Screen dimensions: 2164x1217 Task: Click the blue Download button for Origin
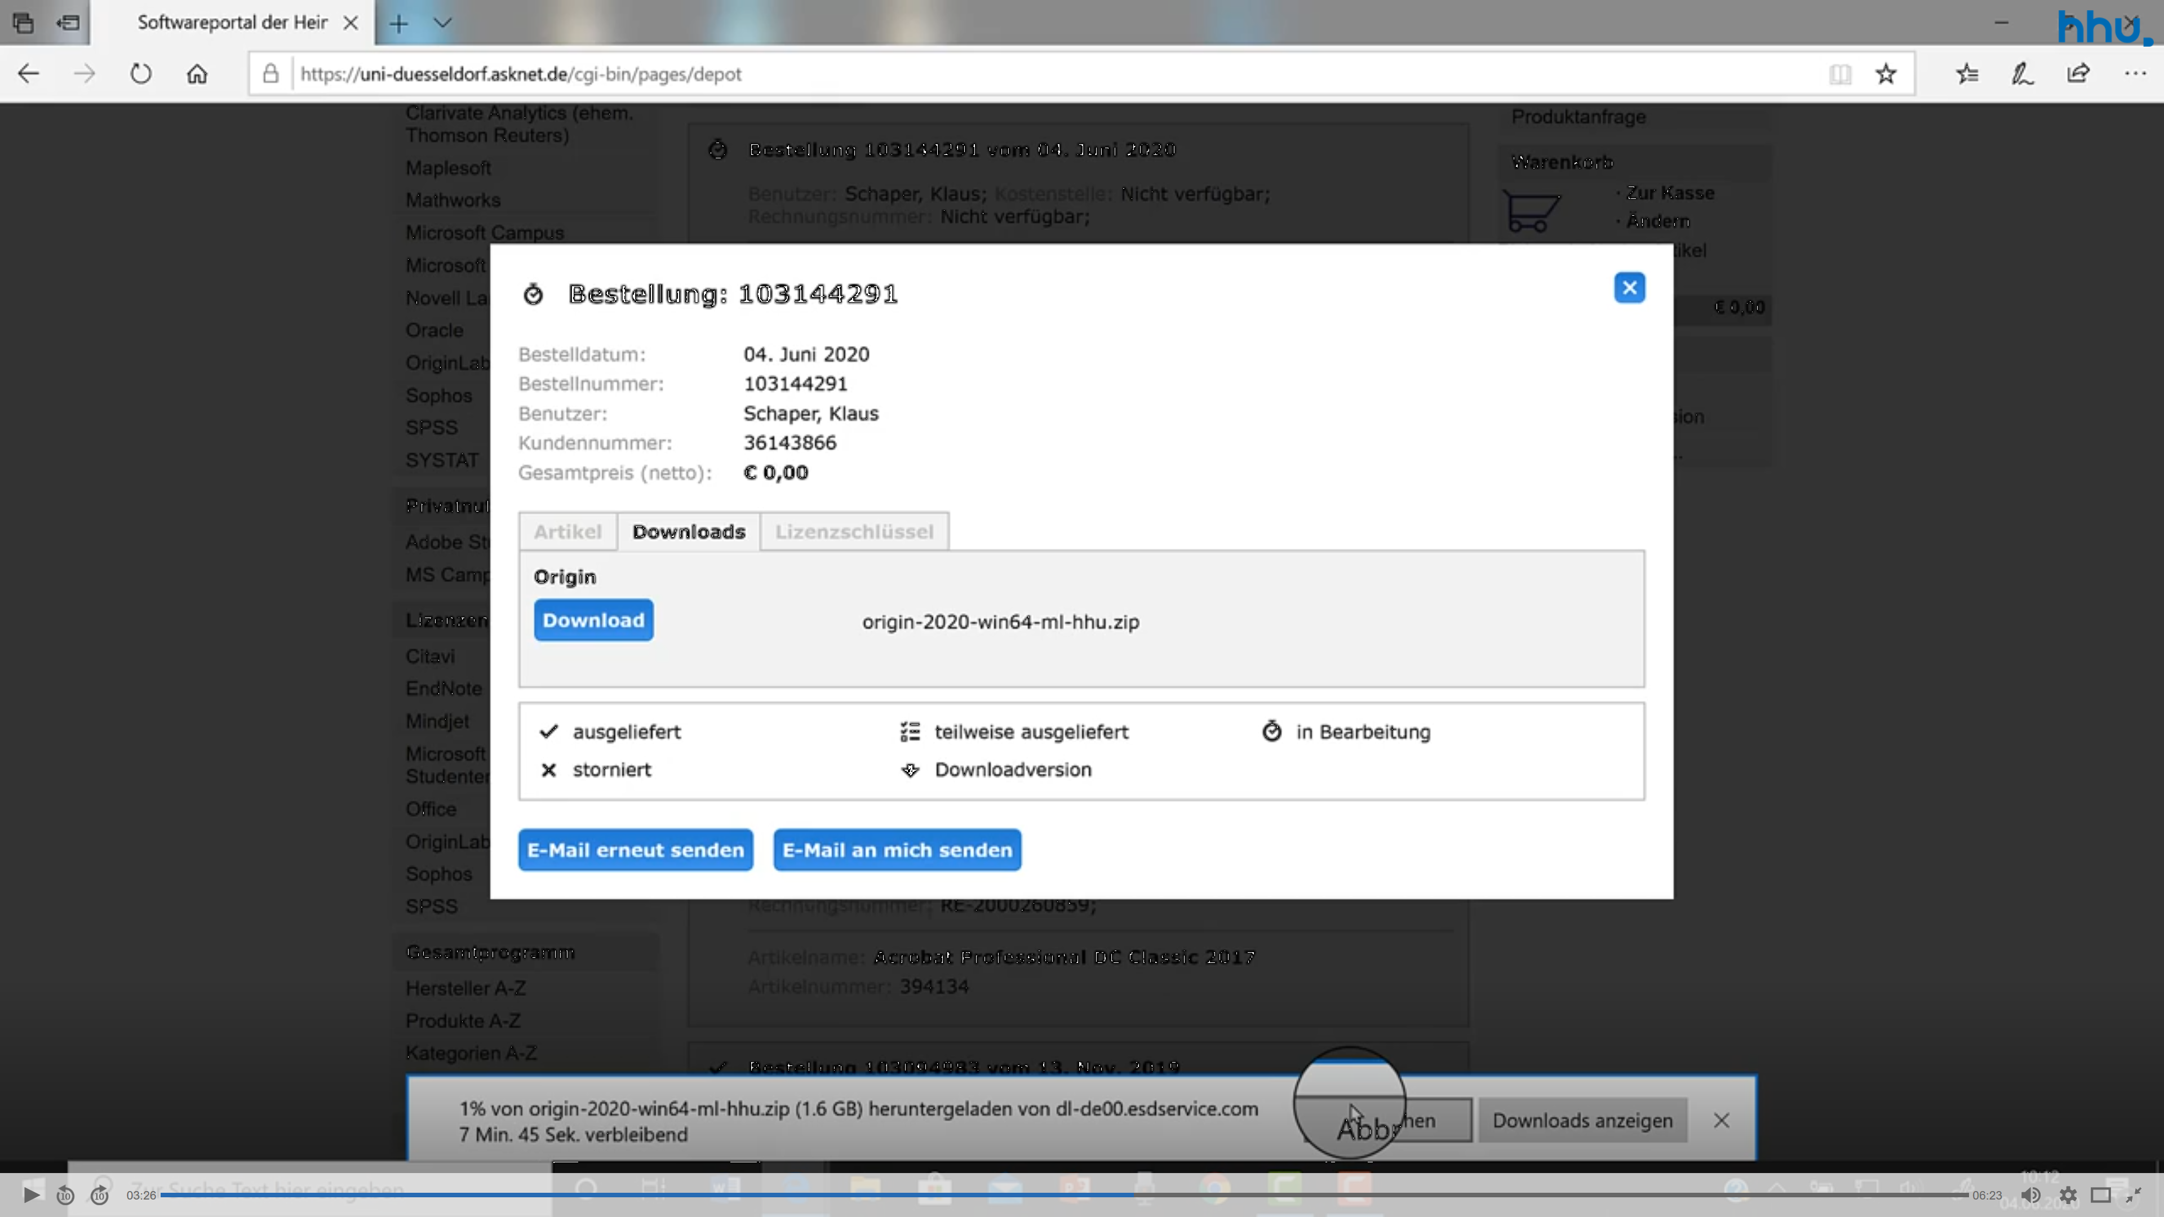[593, 620]
